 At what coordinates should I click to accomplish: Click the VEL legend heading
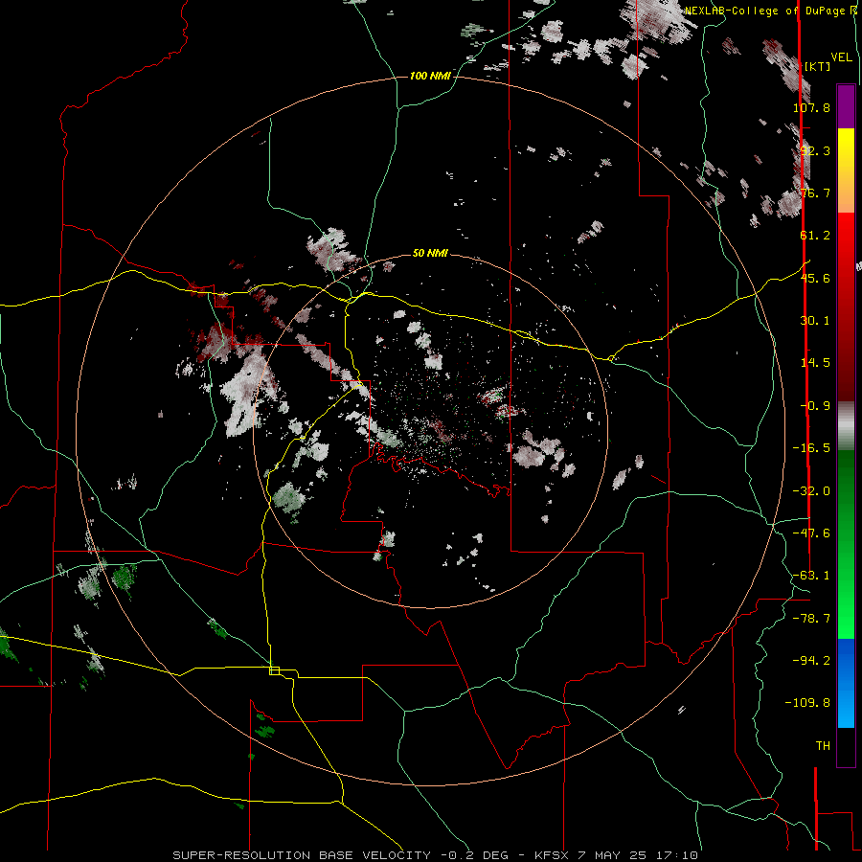coord(841,57)
